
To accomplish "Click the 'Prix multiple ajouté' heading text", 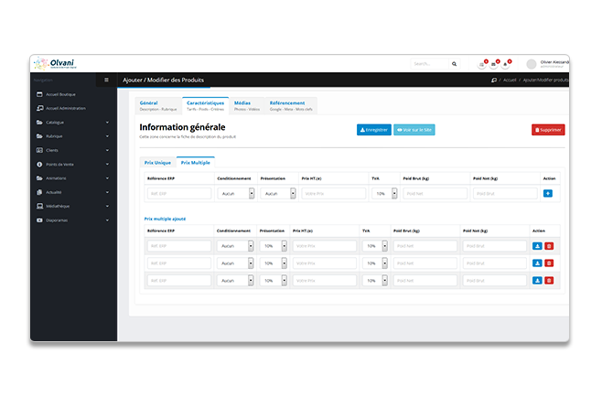I will 165,219.
